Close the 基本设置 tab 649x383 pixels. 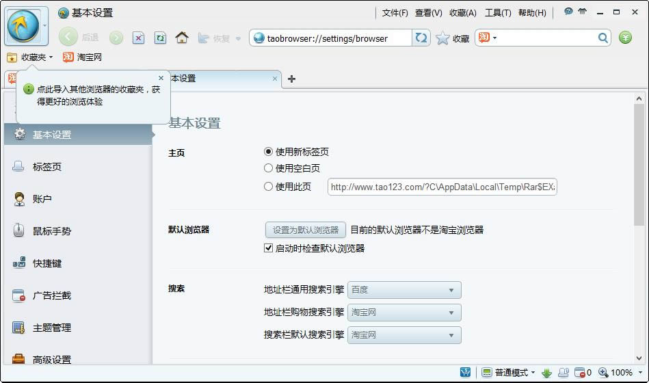coord(275,78)
